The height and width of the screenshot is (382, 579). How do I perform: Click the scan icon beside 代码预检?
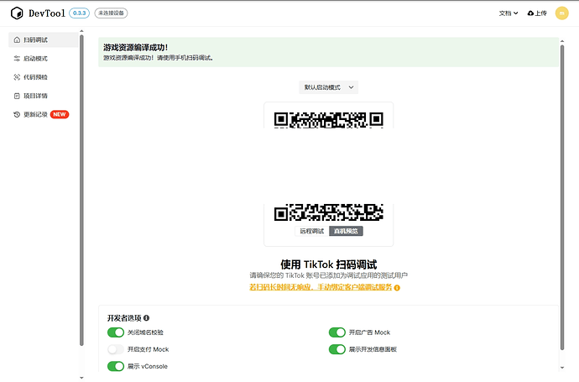click(x=17, y=77)
